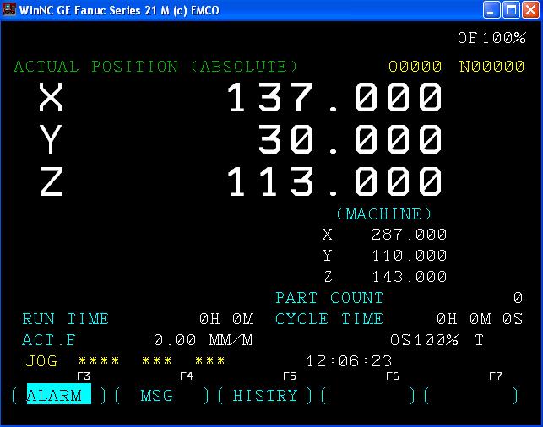Click the part count value 0

pyautogui.click(x=518, y=298)
